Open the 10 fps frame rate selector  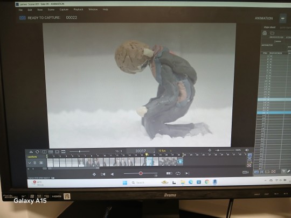(x=162, y=151)
